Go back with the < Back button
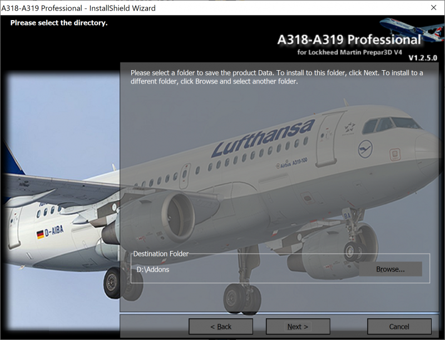The height and width of the screenshot is (340, 445). point(221,327)
